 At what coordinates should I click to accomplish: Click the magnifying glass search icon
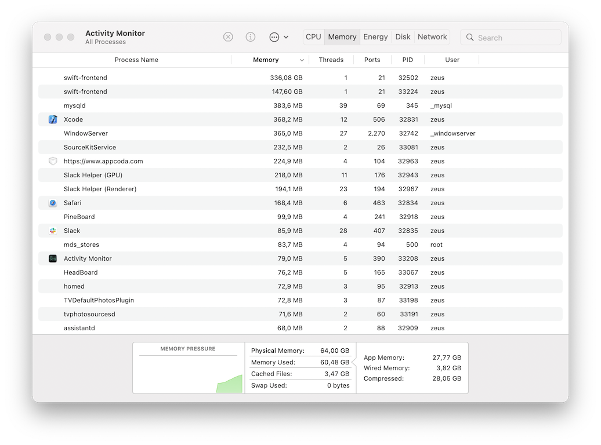point(469,37)
